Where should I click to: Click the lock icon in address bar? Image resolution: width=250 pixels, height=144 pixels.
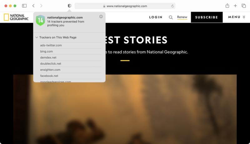[104, 6]
